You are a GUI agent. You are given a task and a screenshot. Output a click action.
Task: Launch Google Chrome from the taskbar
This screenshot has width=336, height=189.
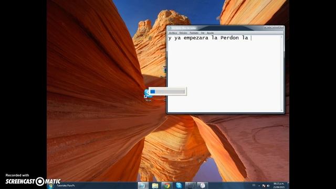tap(167, 185)
